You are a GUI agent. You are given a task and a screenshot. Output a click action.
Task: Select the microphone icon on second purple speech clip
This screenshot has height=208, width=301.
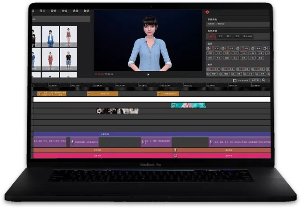pyautogui.click(x=72, y=142)
